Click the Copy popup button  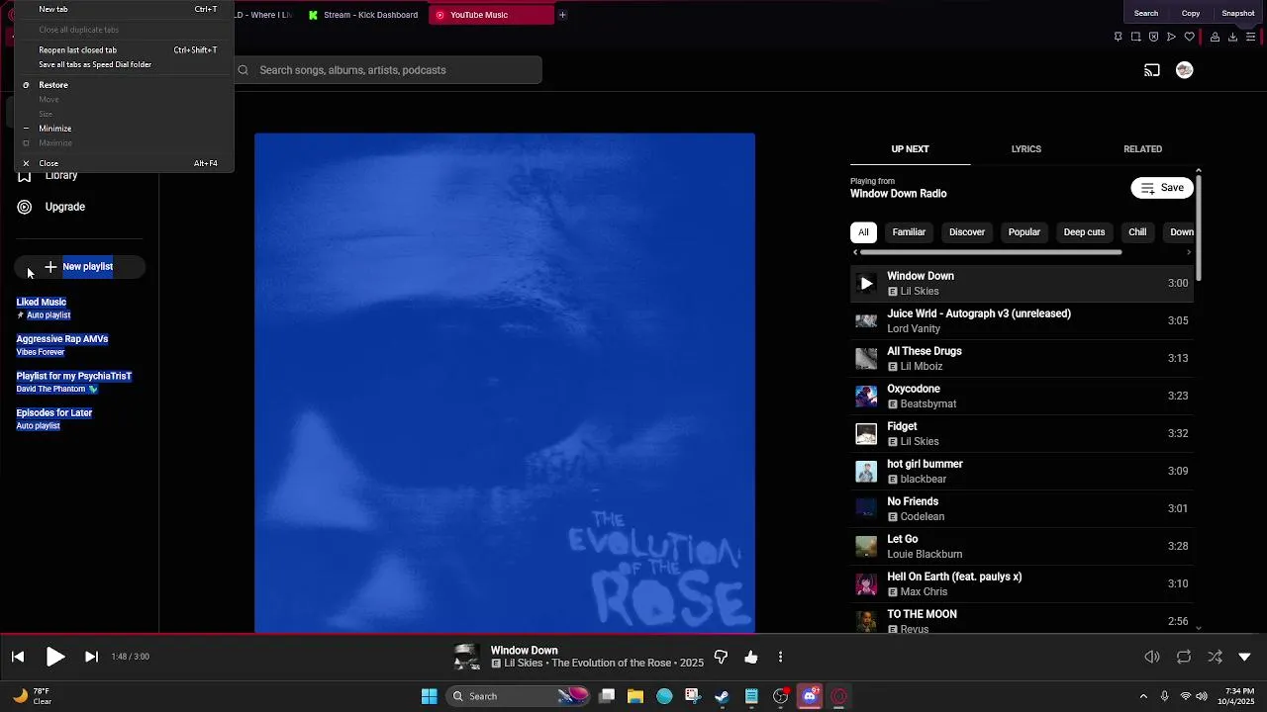coord(1191,13)
